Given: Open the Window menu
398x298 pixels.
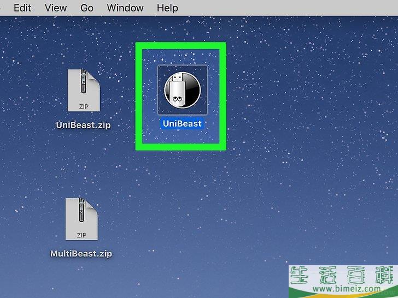Looking at the screenshot, I should [125, 8].
